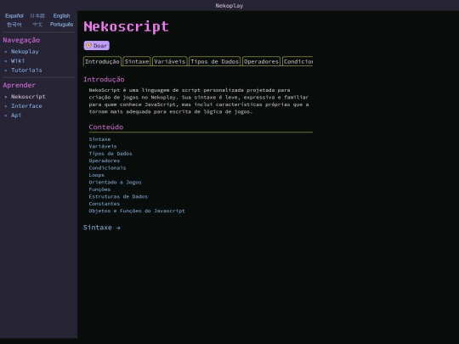The width and height of the screenshot is (459, 344).
Task: Go to Loops in the Conteúdo list
Action: pyautogui.click(x=97, y=175)
